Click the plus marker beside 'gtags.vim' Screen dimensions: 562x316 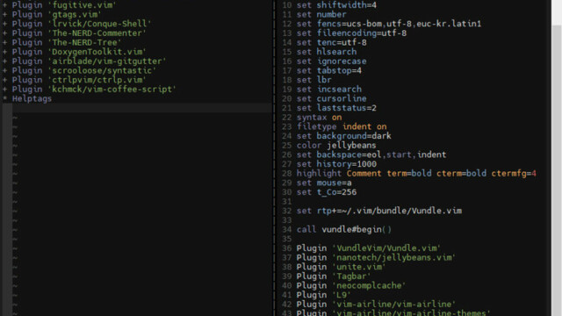[x=4, y=14]
